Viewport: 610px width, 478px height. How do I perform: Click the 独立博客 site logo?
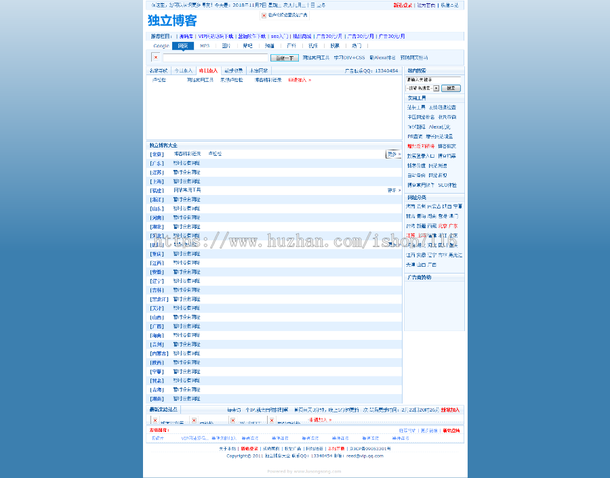pyautogui.click(x=172, y=20)
